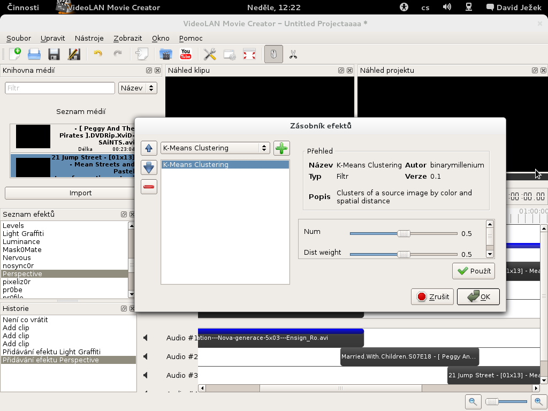Create a new project from the toolbar
The height and width of the screenshot is (411, 548).
pos(14,54)
